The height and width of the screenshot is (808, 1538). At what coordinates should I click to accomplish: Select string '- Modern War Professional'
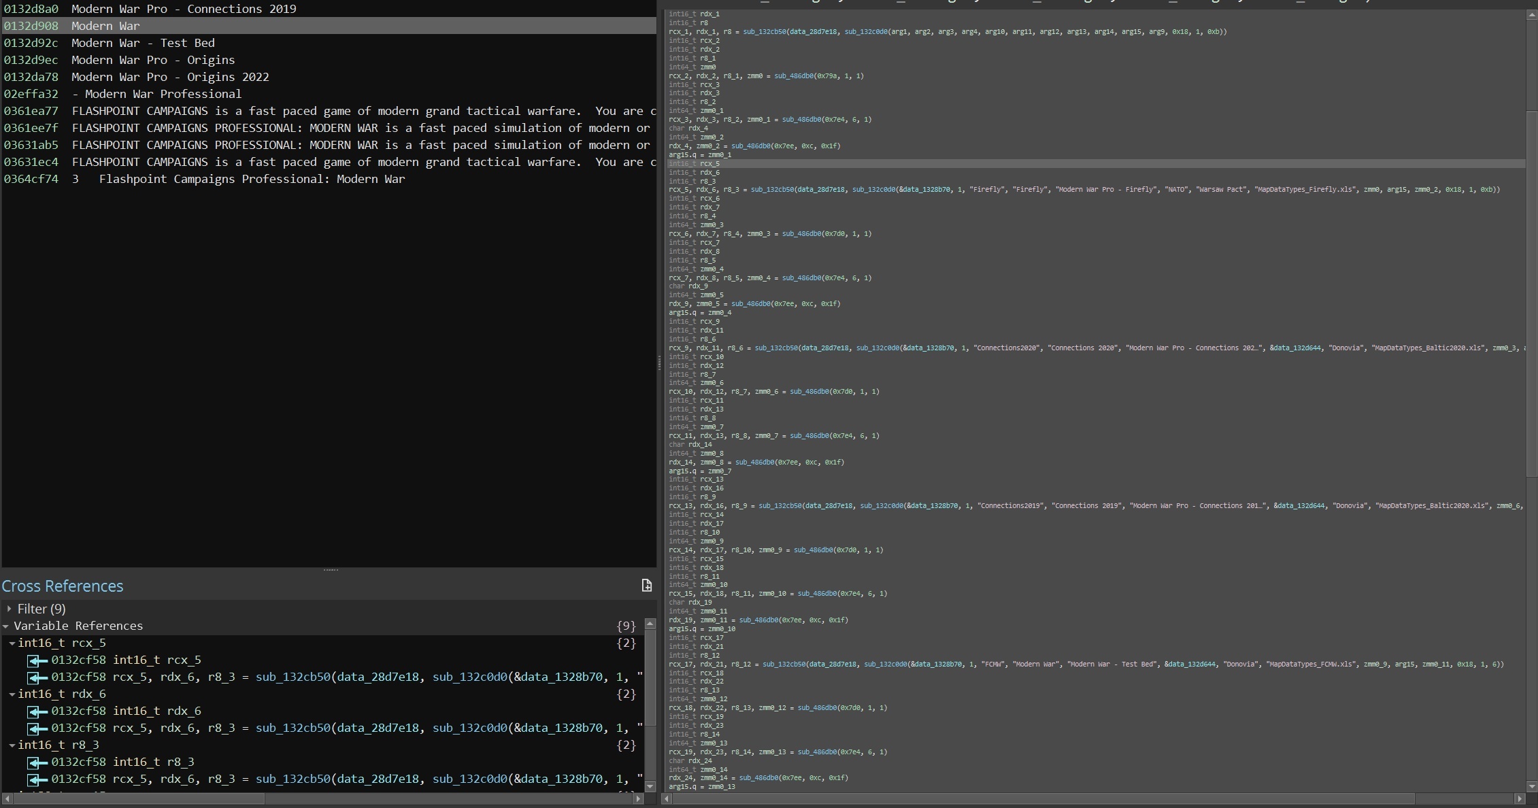[x=156, y=94]
